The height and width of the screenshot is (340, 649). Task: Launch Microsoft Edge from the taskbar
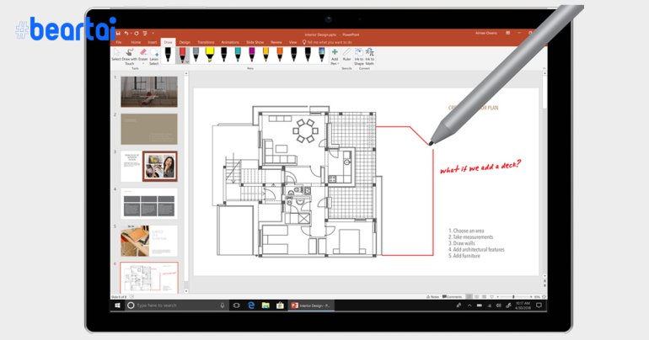[x=251, y=305]
